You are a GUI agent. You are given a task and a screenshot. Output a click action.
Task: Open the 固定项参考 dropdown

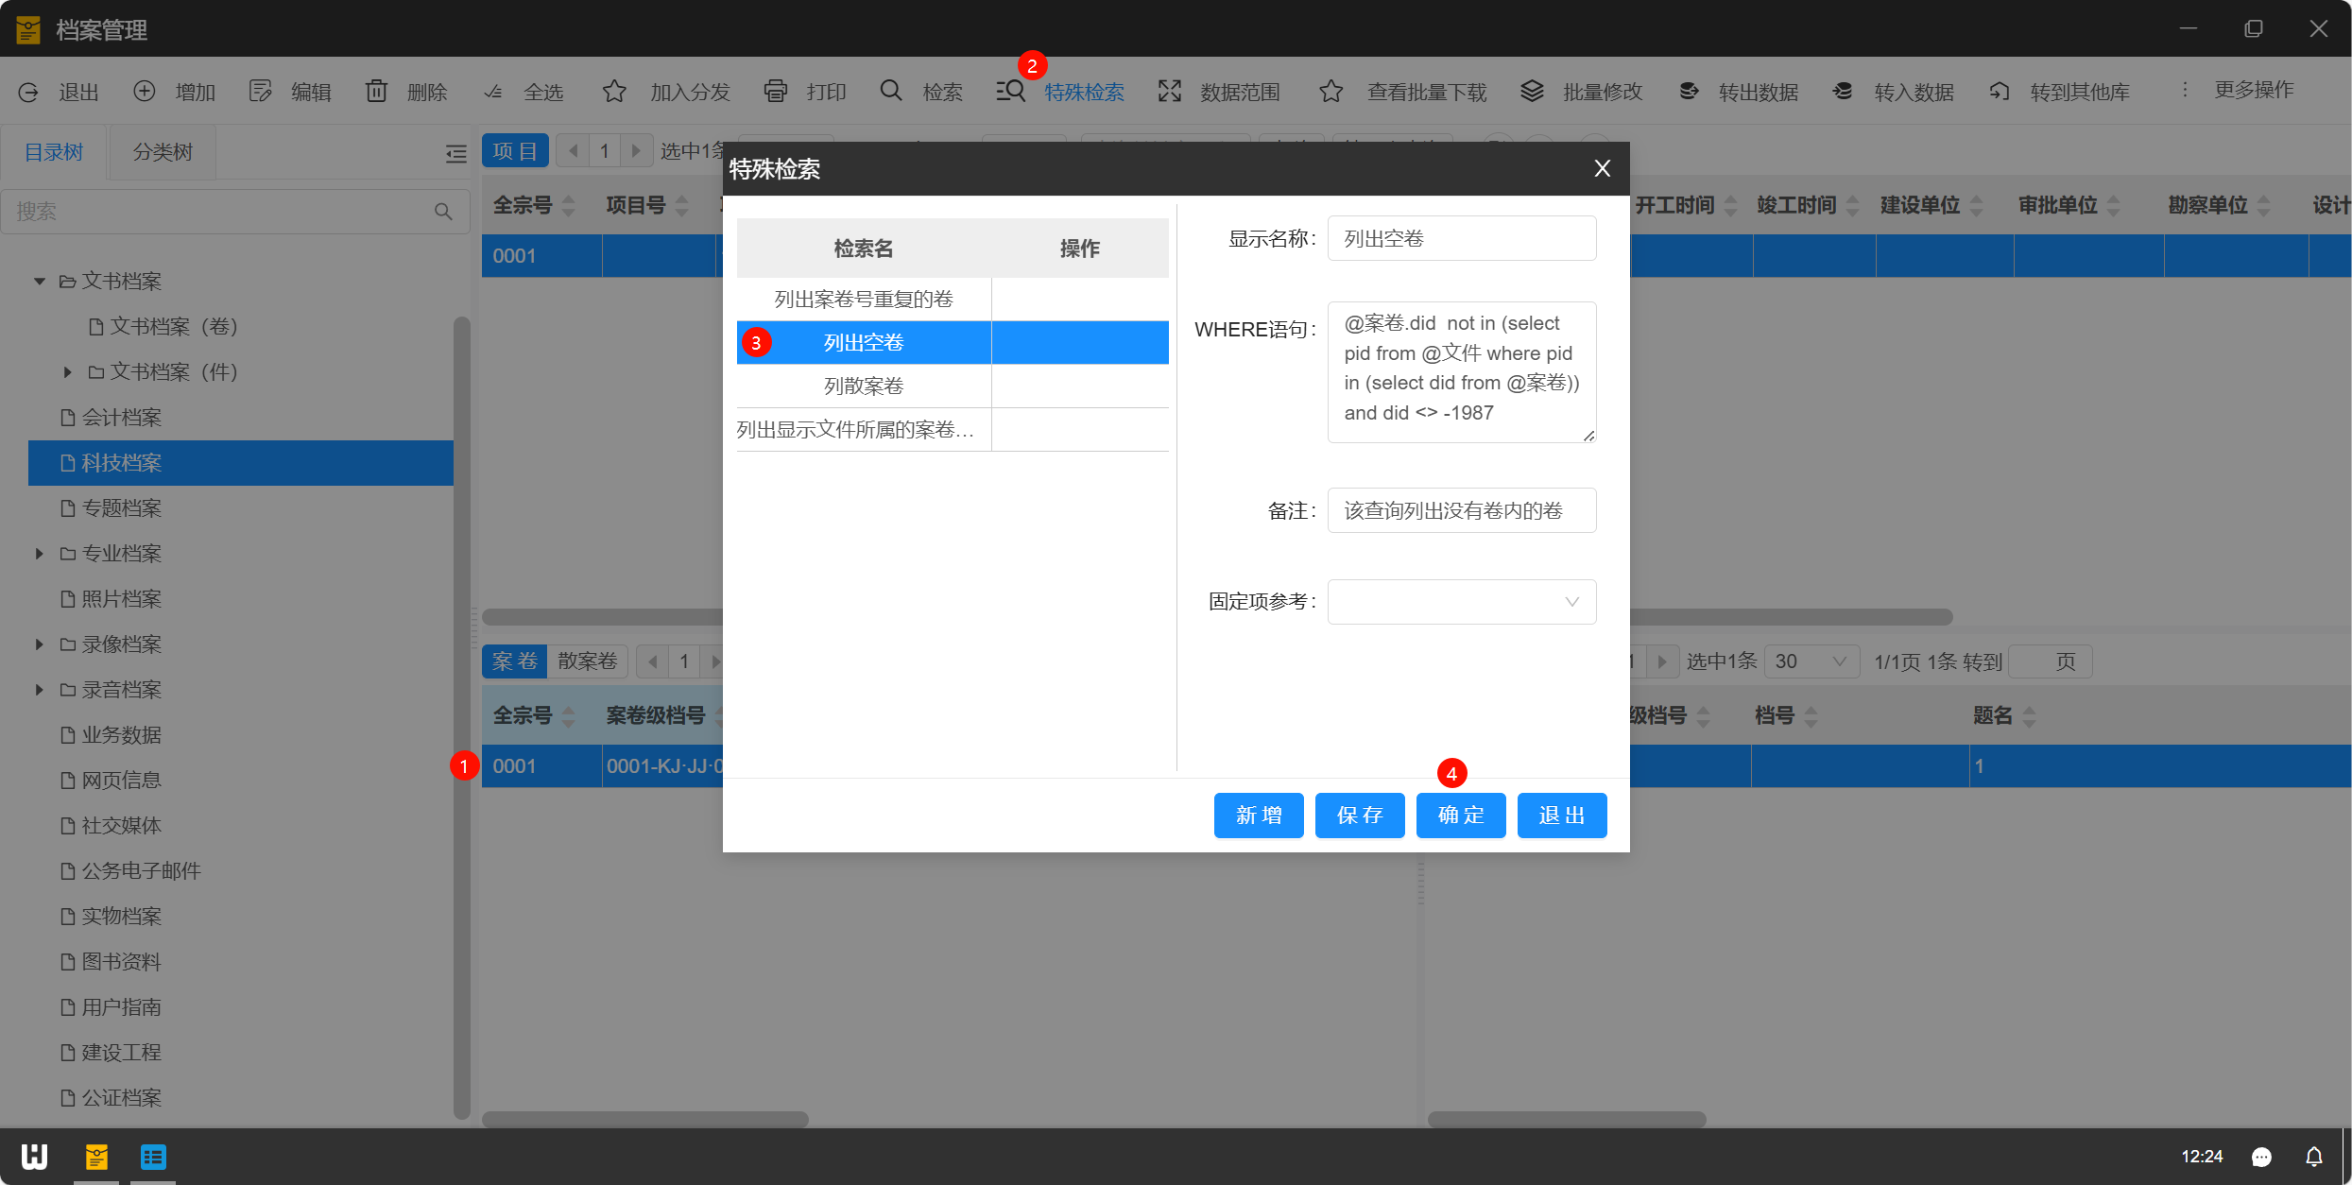(x=1461, y=602)
